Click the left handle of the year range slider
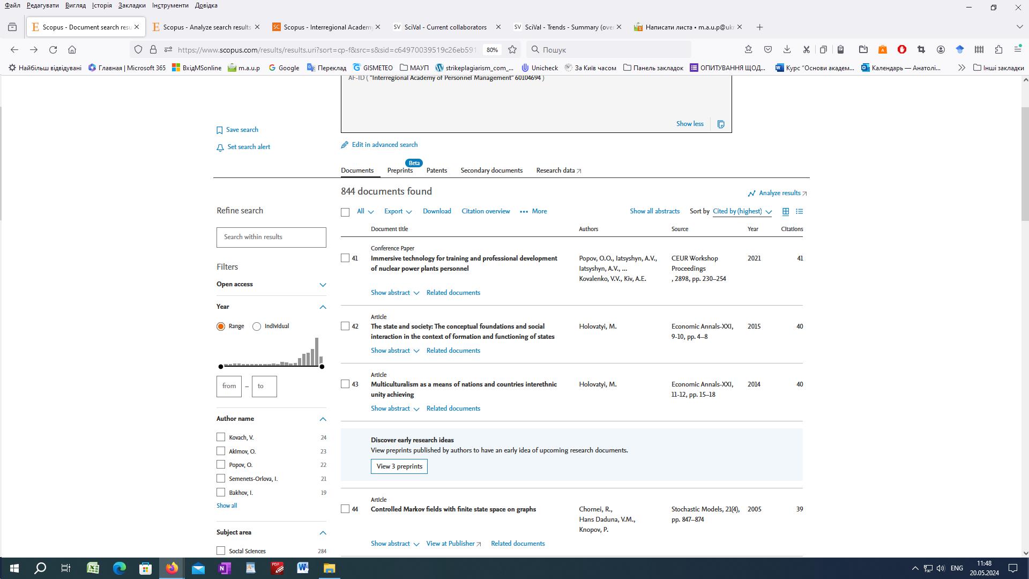 point(221,367)
